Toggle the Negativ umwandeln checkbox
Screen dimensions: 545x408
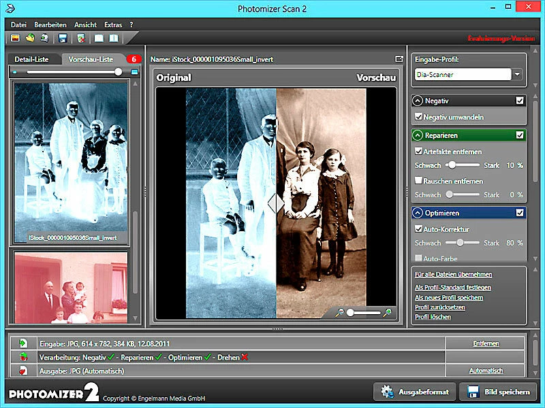point(418,117)
